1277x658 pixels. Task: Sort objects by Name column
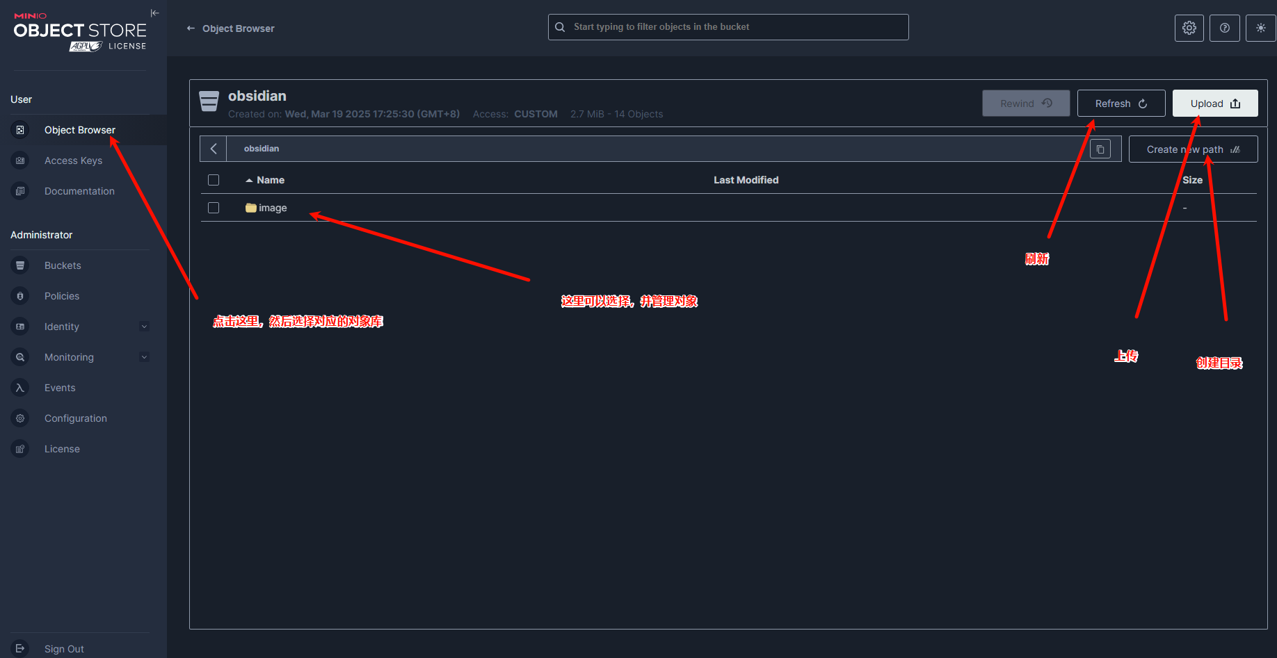click(x=270, y=180)
